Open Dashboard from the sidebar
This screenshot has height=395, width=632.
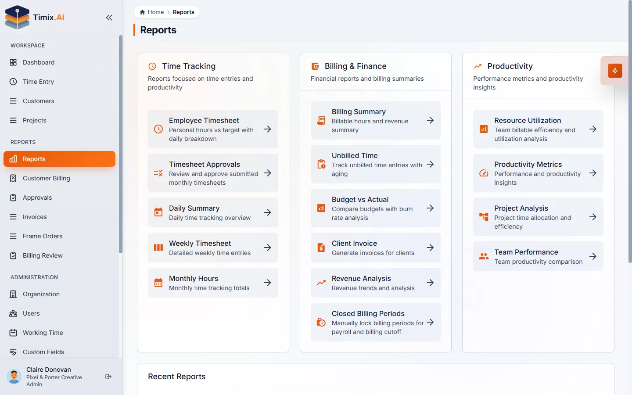[59, 62]
